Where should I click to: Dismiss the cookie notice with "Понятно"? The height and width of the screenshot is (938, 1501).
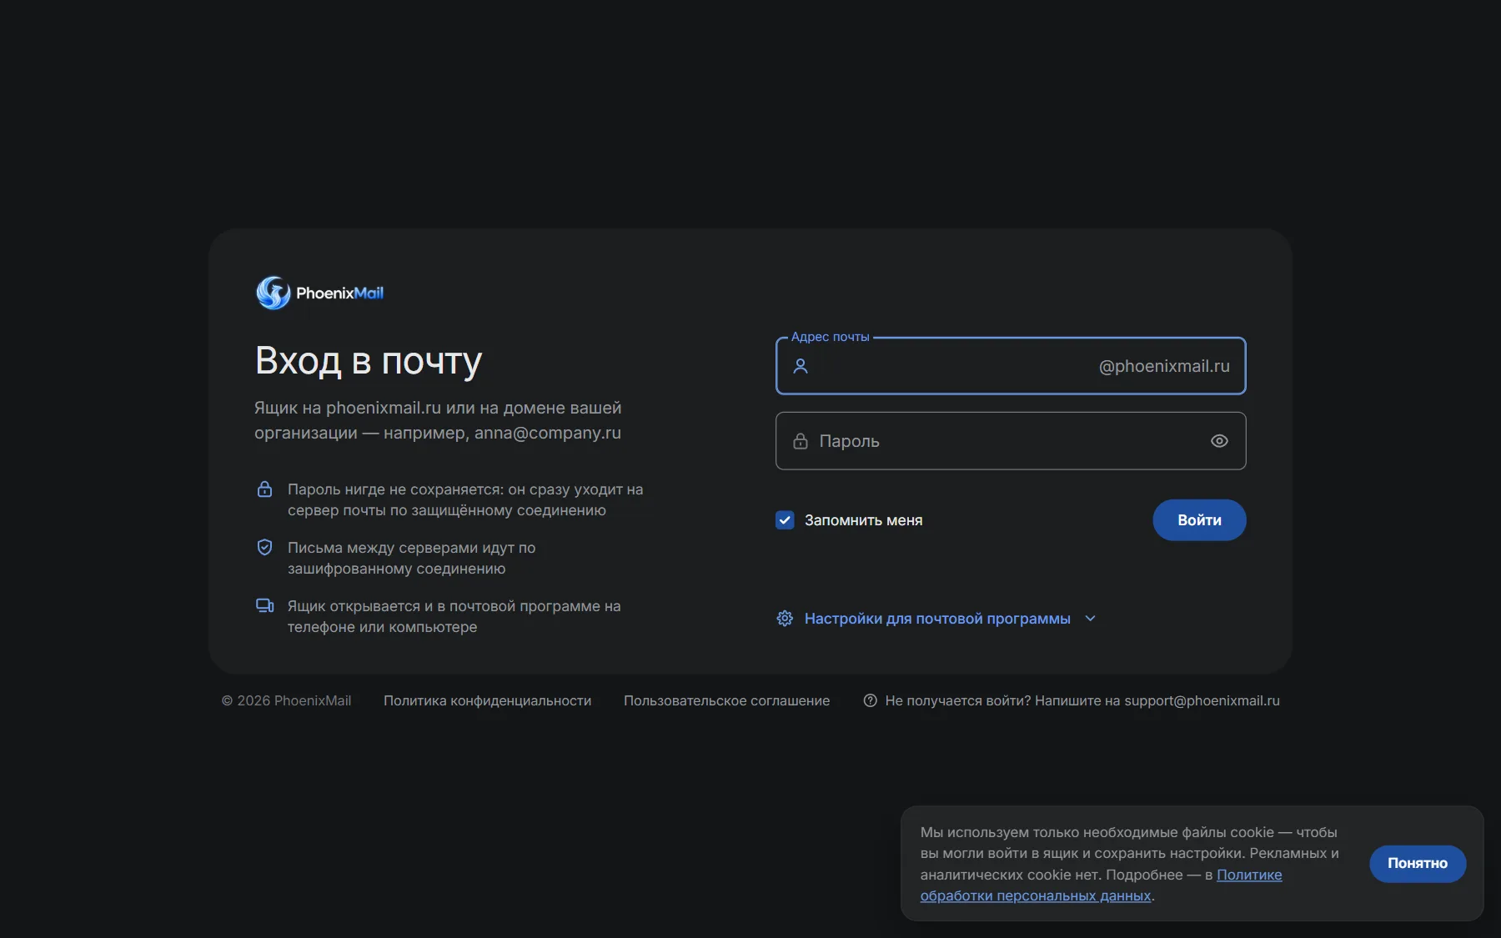[1418, 864]
